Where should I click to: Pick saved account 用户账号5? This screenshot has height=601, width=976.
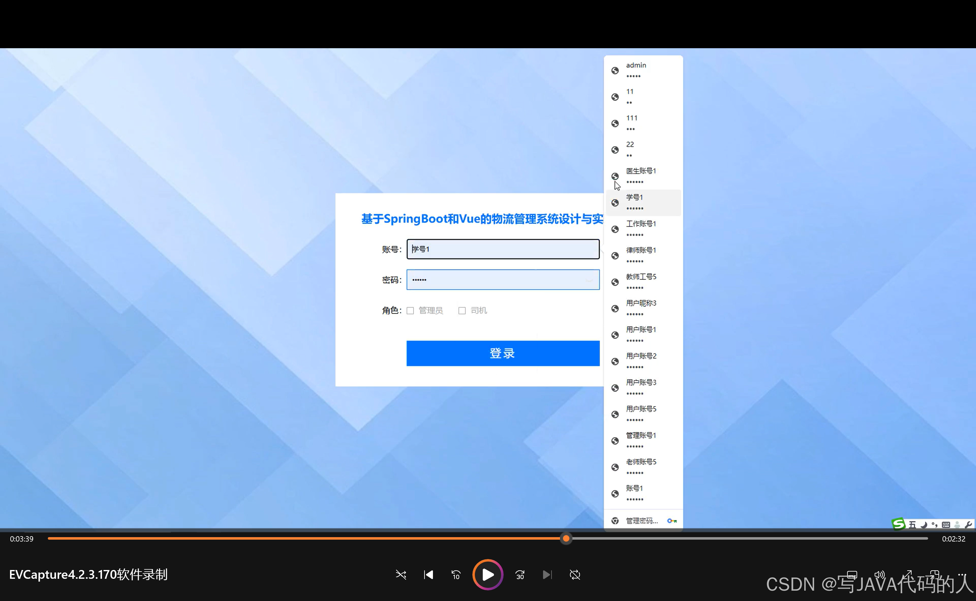[643, 414]
